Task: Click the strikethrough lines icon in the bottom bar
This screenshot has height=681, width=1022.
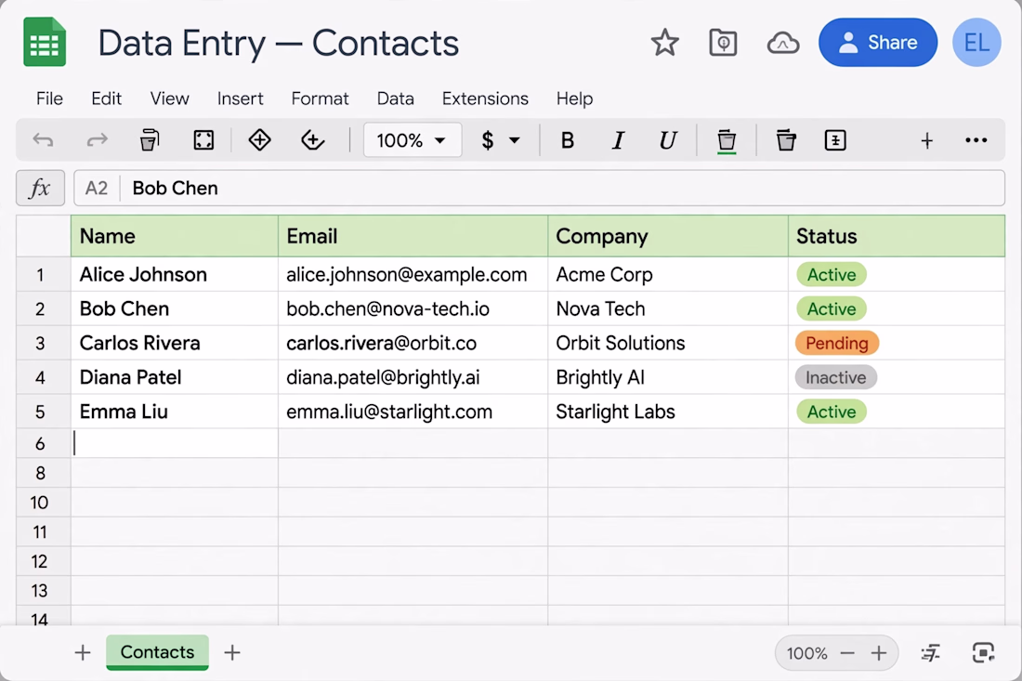Action: coord(930,652)
